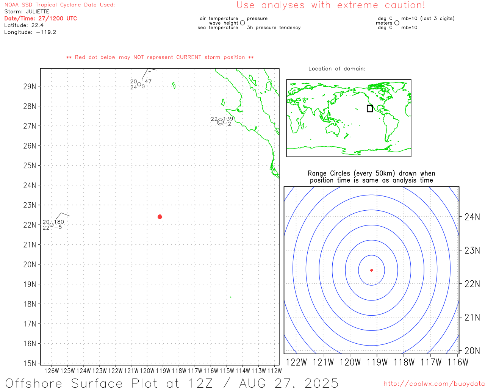Image resolution: width=485 pixels, height=388 pixels.
Task: Click the '116W' label under range circles plot
Action: point(458,362)
